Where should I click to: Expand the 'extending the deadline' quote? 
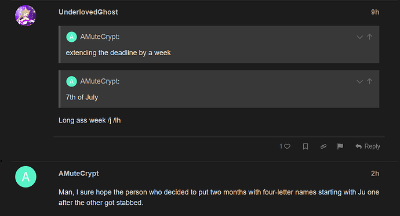click(x=359, y=37)
